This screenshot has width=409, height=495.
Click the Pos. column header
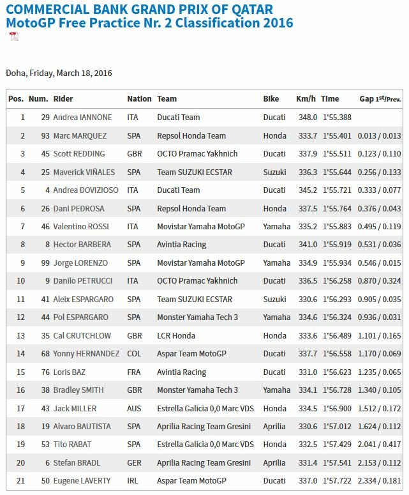(x=16, y=99)
